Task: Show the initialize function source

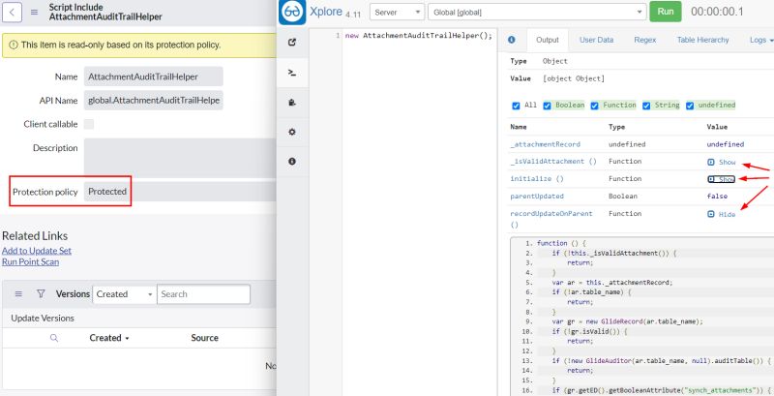Action: (722, 179)
